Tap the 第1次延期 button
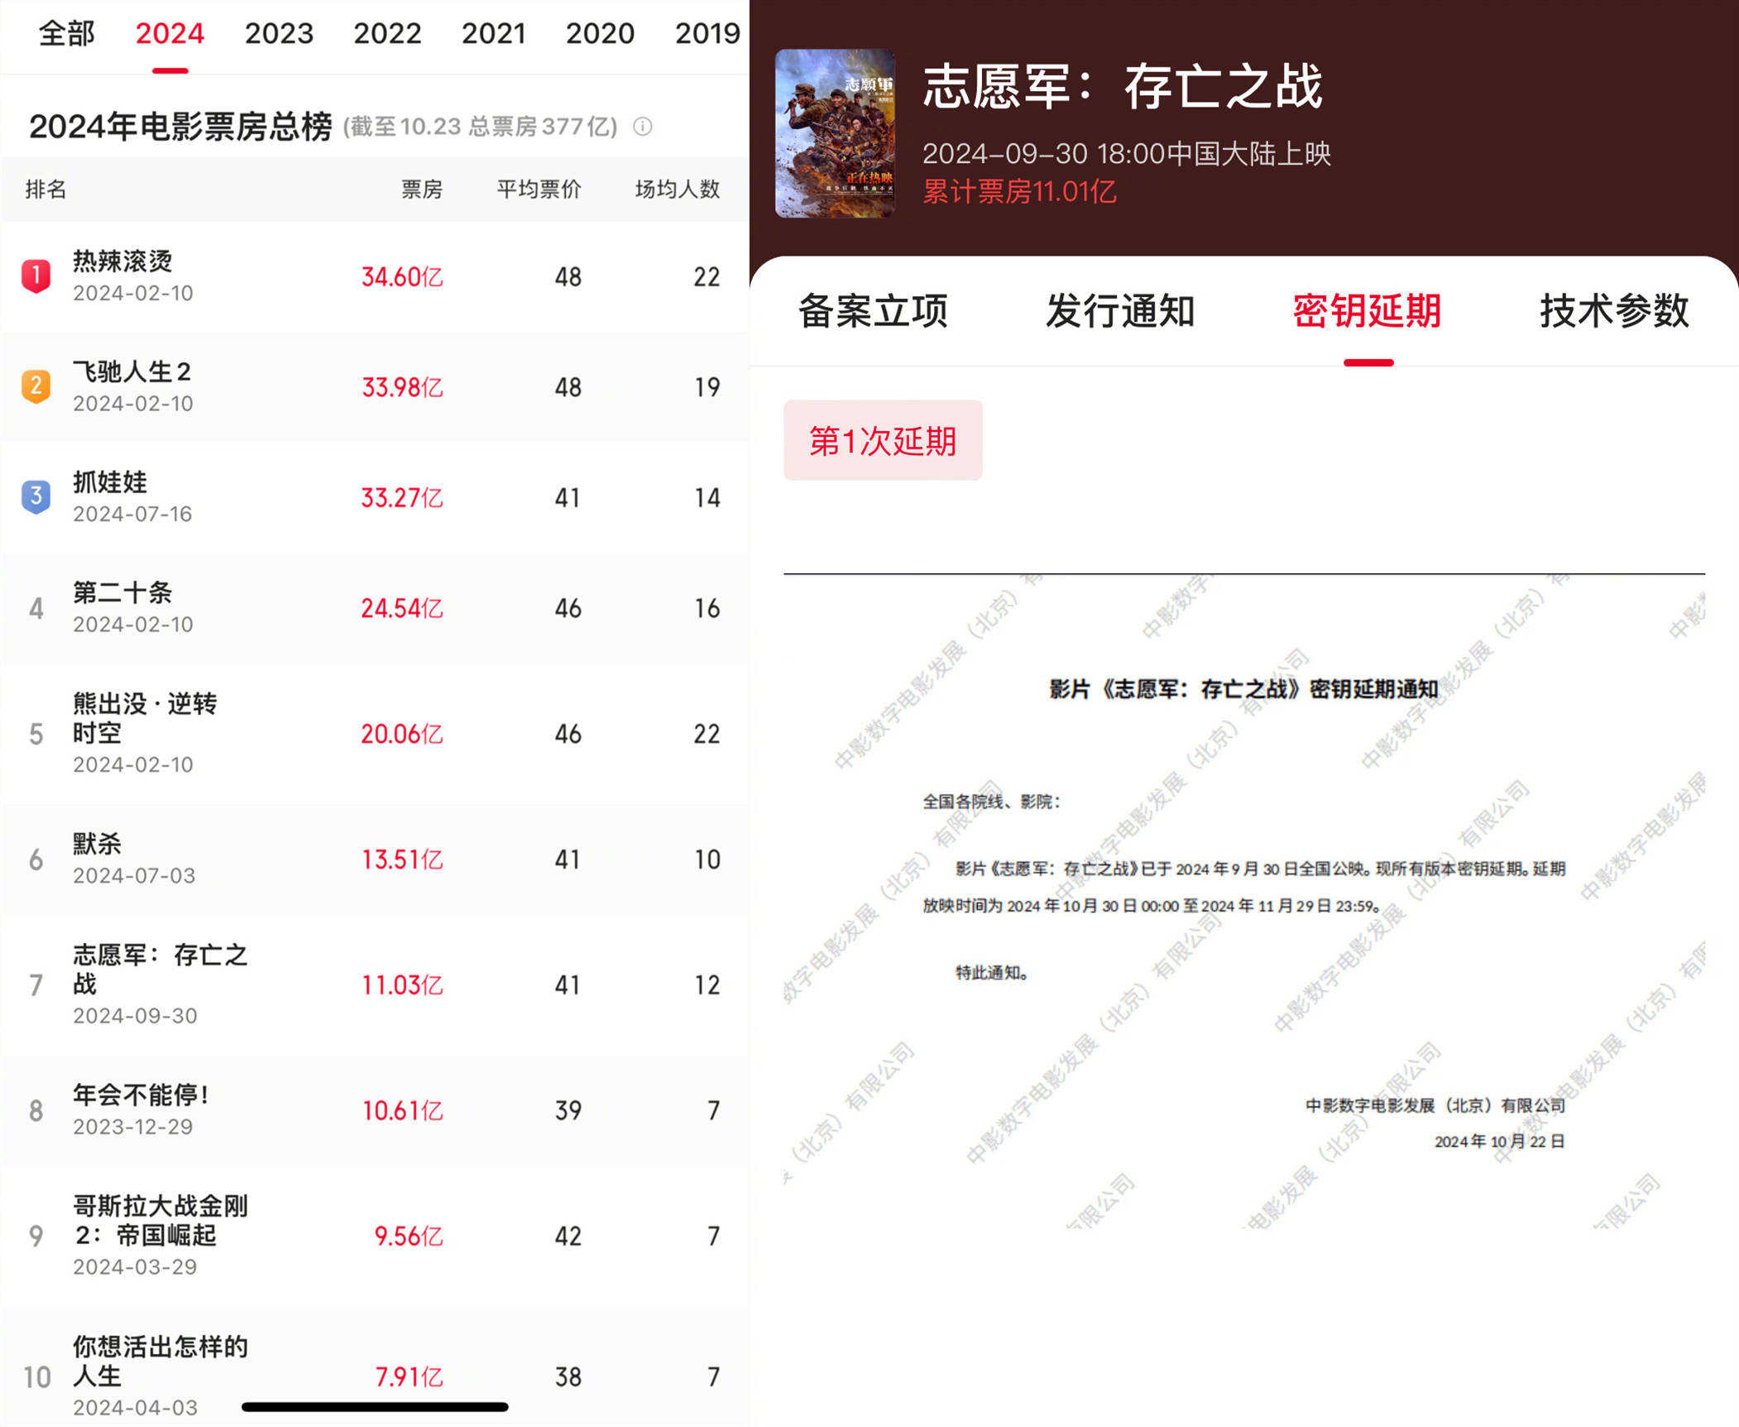The width and height of the screenshot is (1739, 1427). (883, 440)
